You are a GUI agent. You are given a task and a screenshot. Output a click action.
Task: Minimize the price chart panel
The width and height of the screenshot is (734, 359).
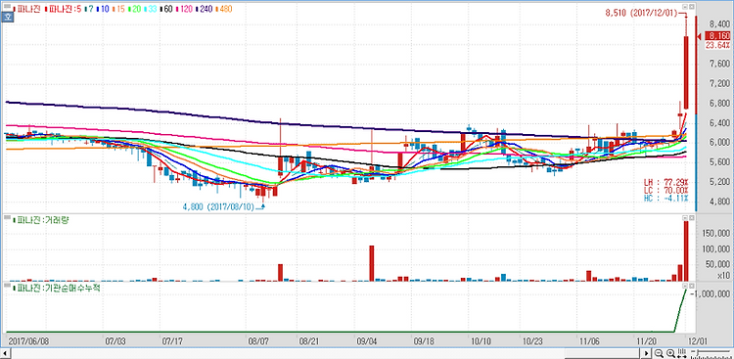685,7
